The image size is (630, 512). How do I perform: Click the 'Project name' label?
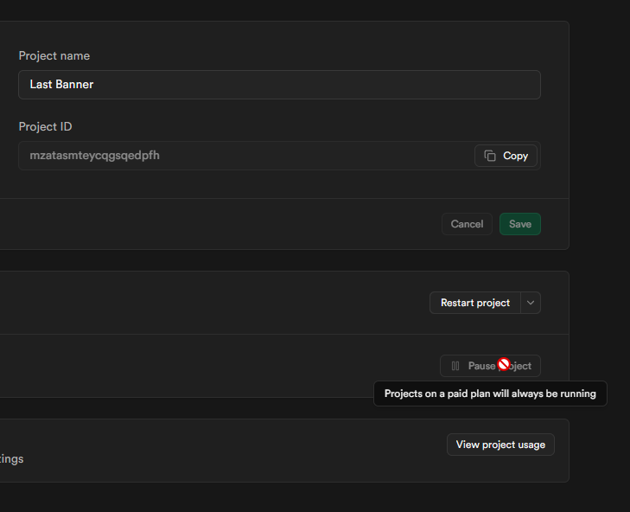coord(54,56)
